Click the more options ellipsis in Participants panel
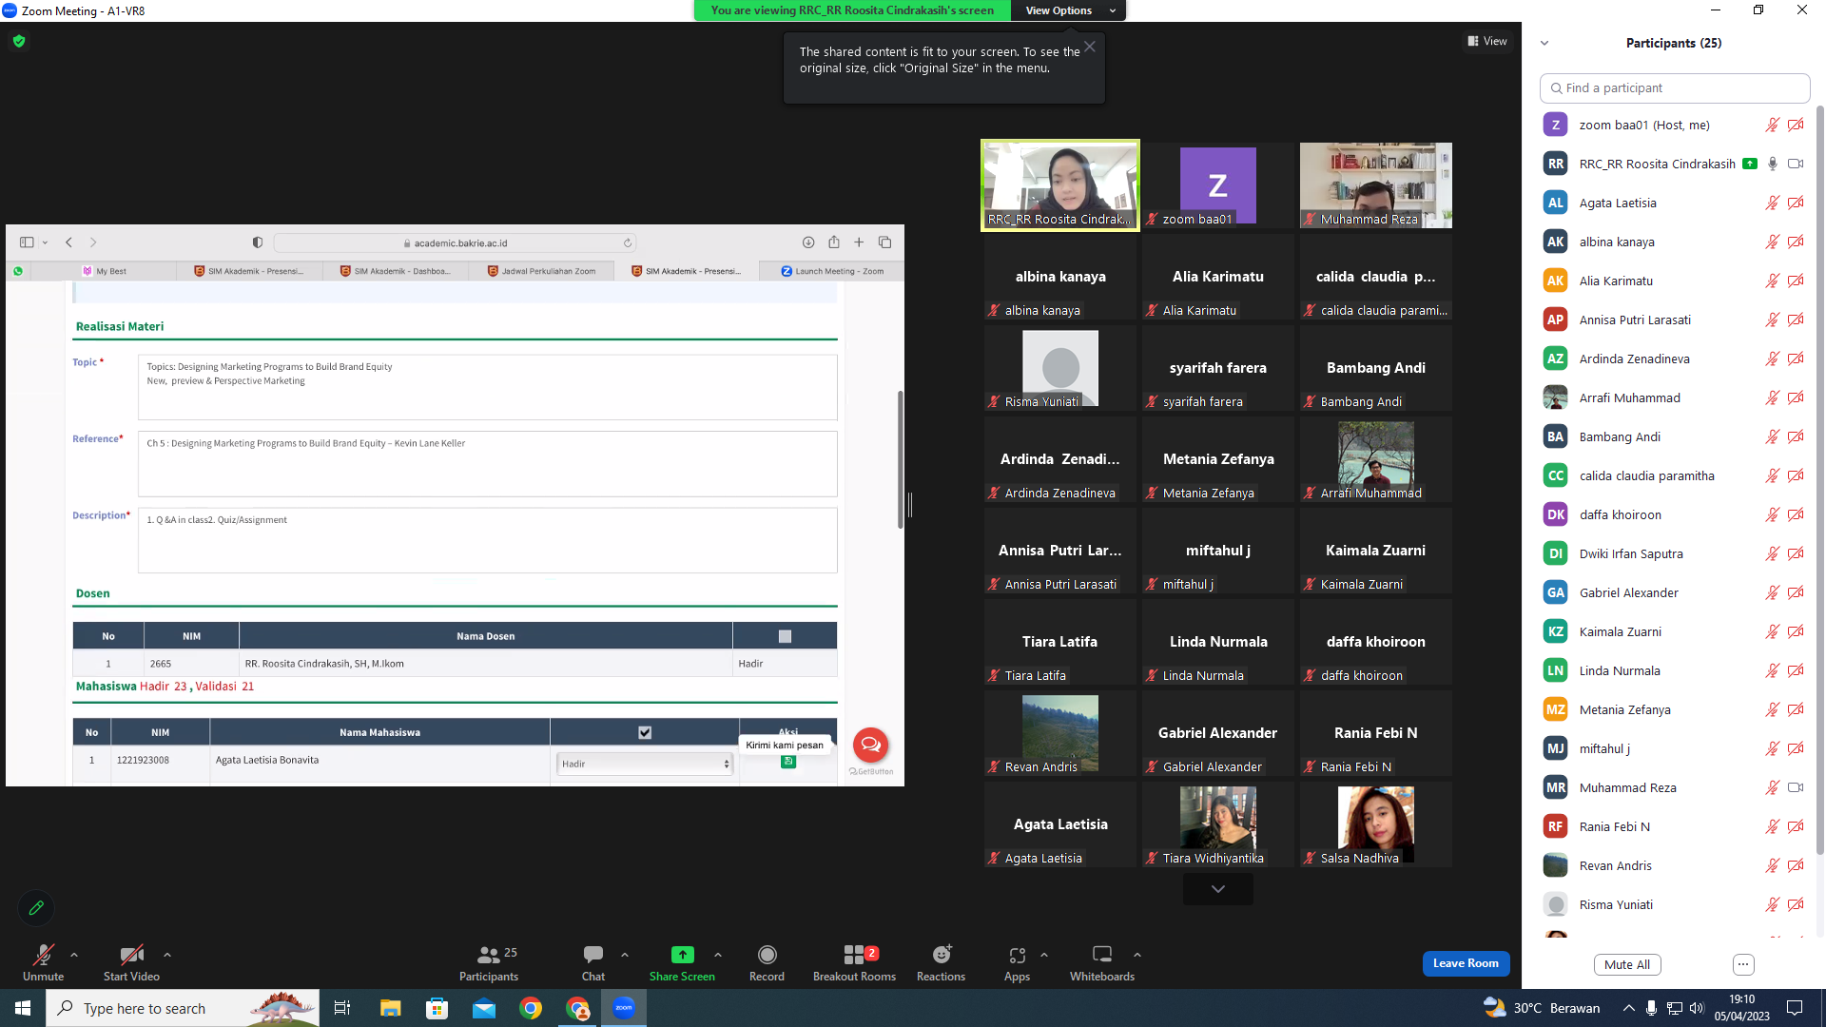 point(1743,964)
